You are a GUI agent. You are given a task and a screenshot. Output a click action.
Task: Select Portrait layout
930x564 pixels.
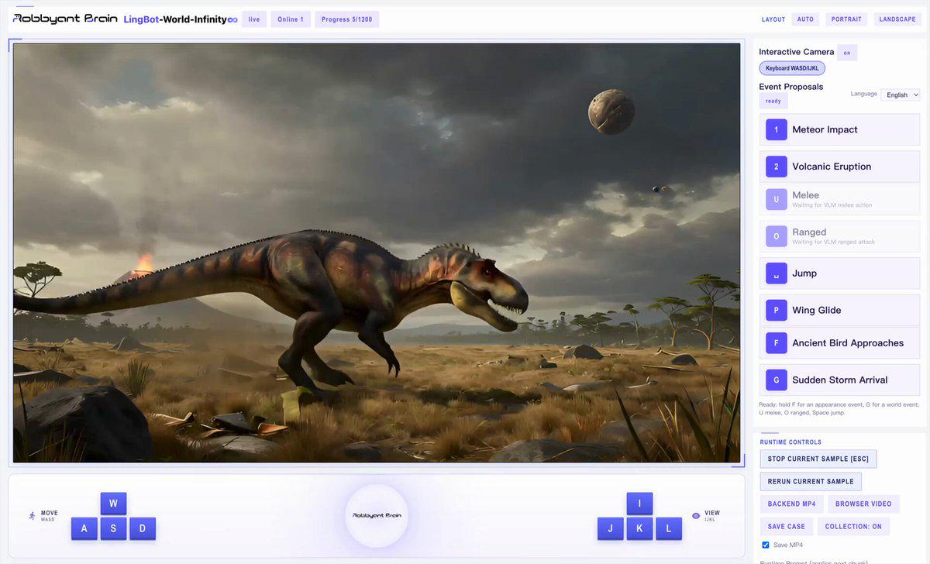tap(846, 19)
